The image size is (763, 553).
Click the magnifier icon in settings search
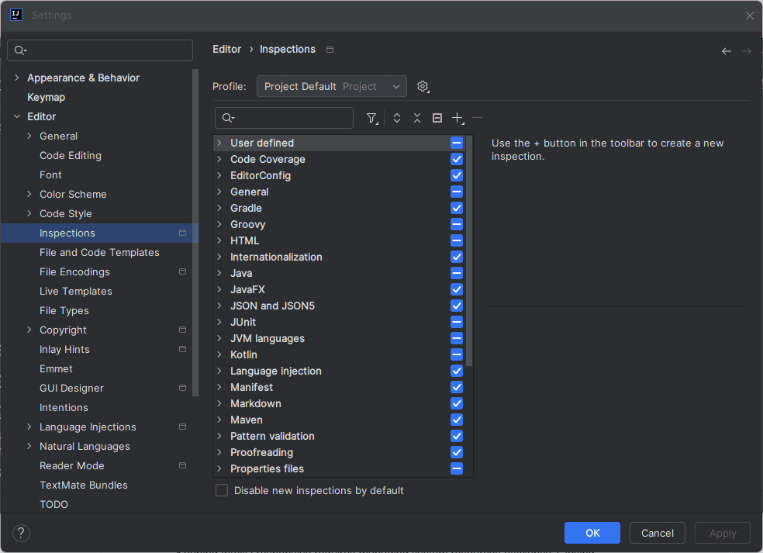coord(20,50)
